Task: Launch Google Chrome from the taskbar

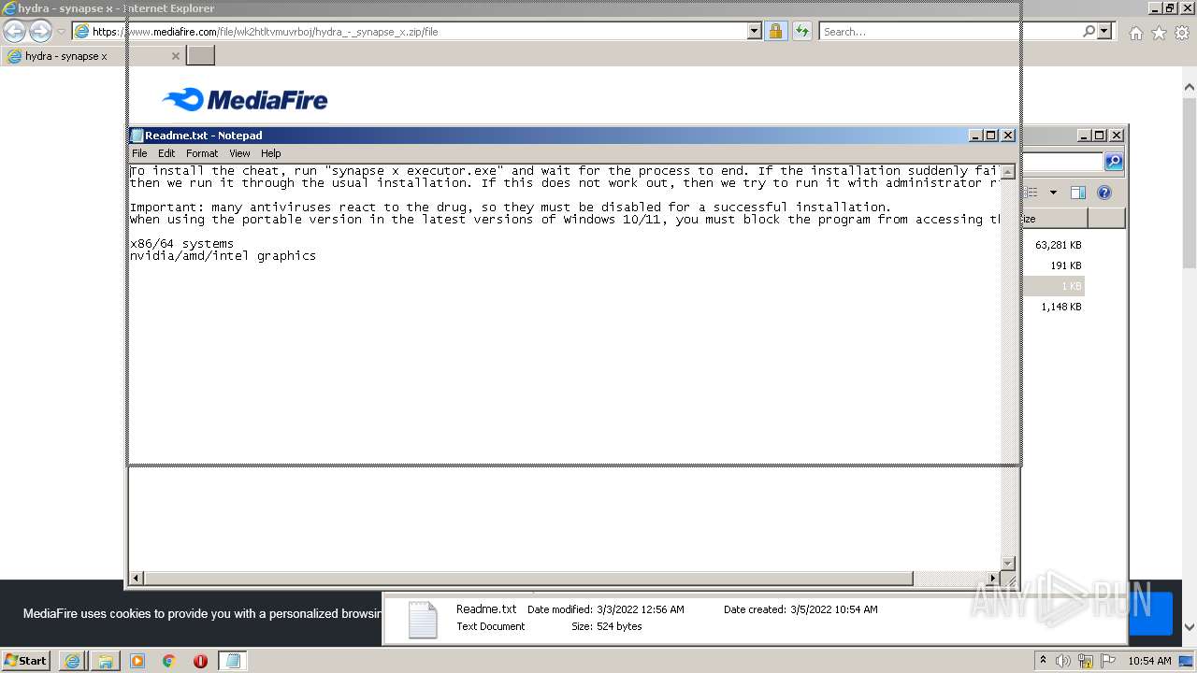Action: [x=169, y=661]
